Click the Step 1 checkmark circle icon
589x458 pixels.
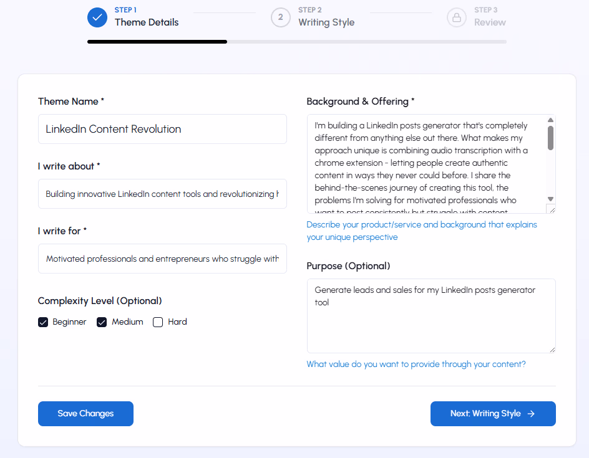coord(97,17)
